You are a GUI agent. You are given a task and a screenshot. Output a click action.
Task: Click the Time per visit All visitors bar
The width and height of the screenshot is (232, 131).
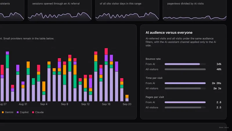click(x=185, y=88)
